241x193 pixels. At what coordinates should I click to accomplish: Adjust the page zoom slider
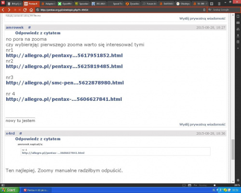point(214,185)
